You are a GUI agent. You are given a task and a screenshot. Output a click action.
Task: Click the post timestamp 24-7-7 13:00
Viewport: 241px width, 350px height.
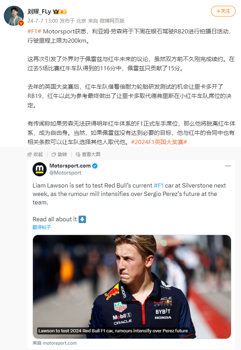point(43,21)
